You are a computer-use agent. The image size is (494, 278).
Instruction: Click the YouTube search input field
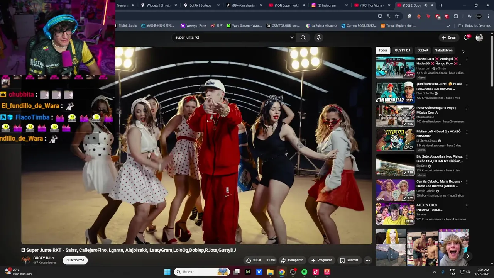coord(231,37)
